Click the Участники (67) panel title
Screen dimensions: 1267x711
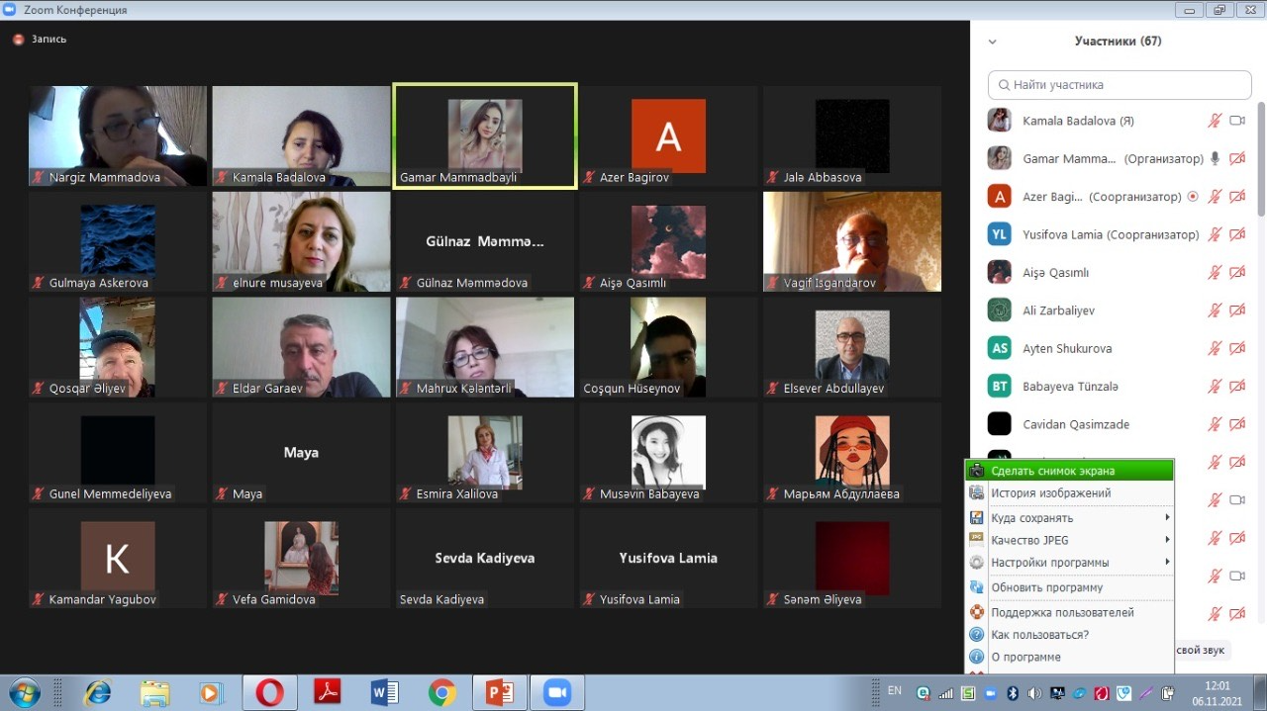(x=1118, y=42)
